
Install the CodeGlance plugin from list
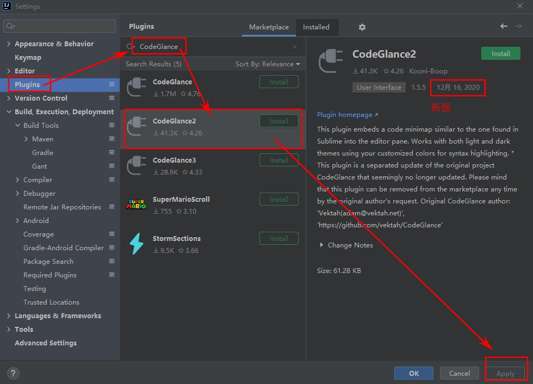click(x=278, y=82)
